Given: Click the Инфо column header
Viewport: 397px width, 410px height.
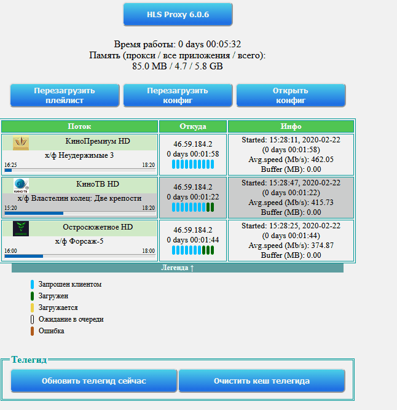Looking at the screenshot, I should (291, 126).
